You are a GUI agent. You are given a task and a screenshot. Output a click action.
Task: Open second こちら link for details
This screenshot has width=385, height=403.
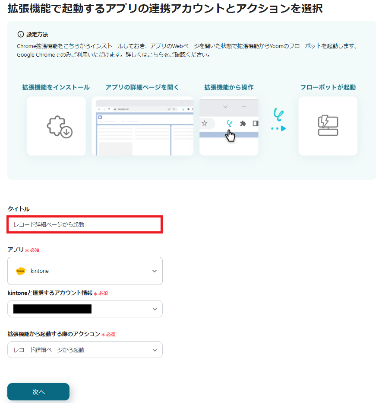[156, 54]
